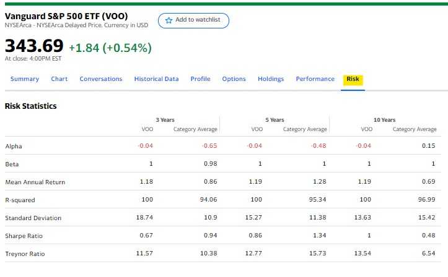Screen dimensions: 448x277
Task: Open the Conversations tab
Action: tap(101, 79)
